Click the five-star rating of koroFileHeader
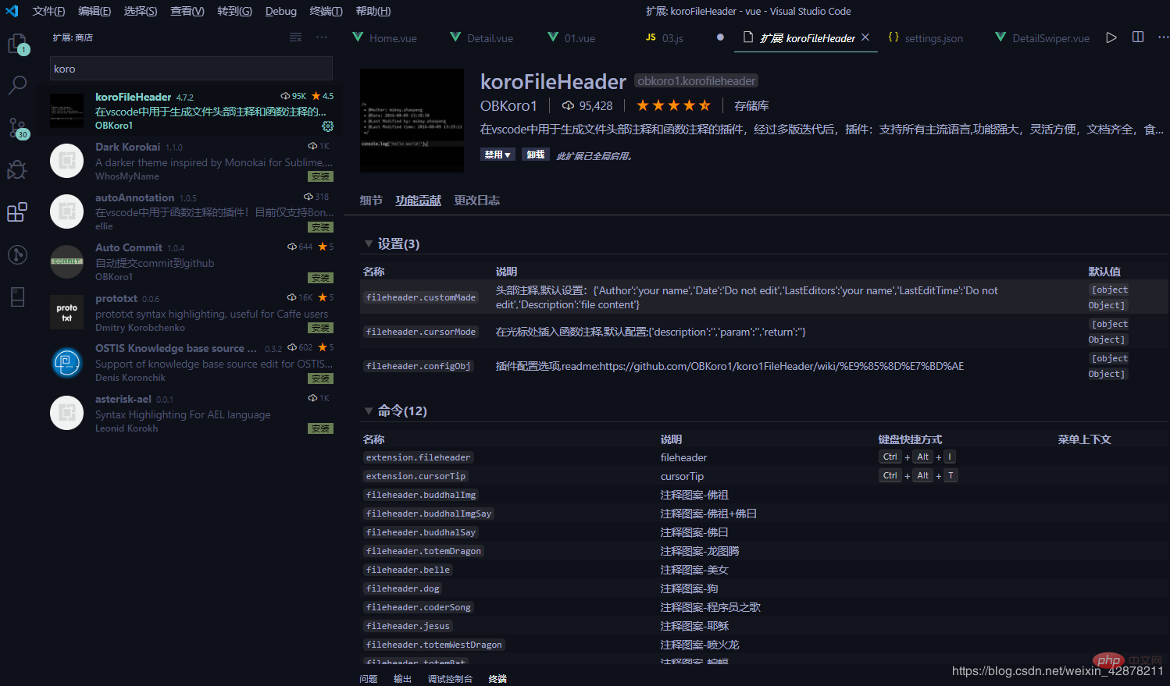 673,105
